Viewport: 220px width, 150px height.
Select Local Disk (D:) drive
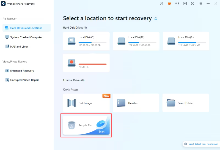pyautogui.click(x=136, y=41)
